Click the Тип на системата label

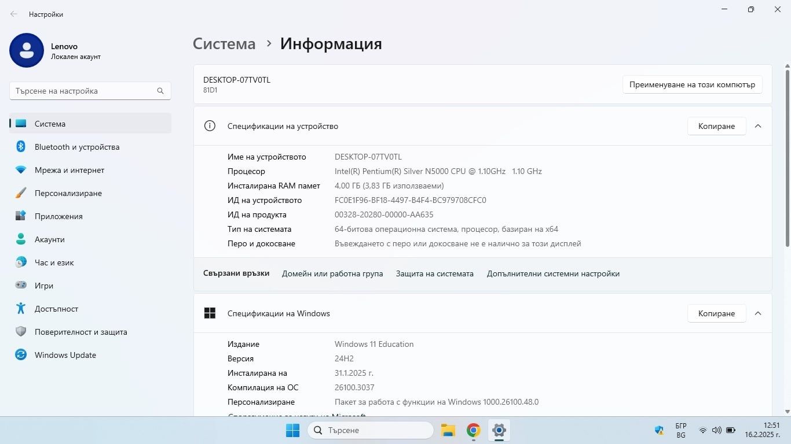tap(259, 229)
